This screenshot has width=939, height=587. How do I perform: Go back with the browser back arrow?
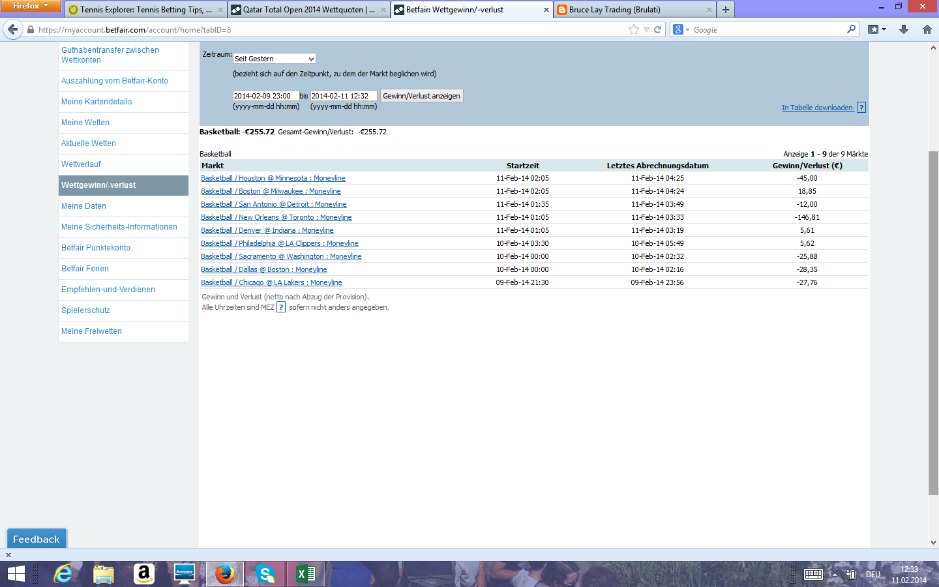(12, 29)
